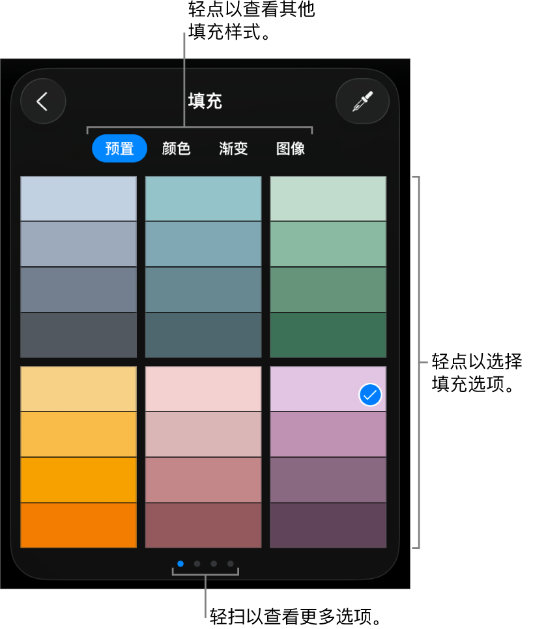Pick the dark green preset swatch

[328, 335]
